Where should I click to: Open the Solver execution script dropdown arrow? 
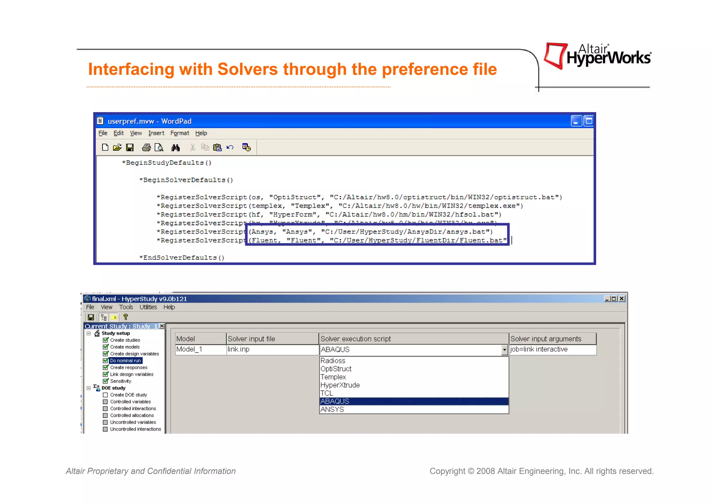coord(504,350)
